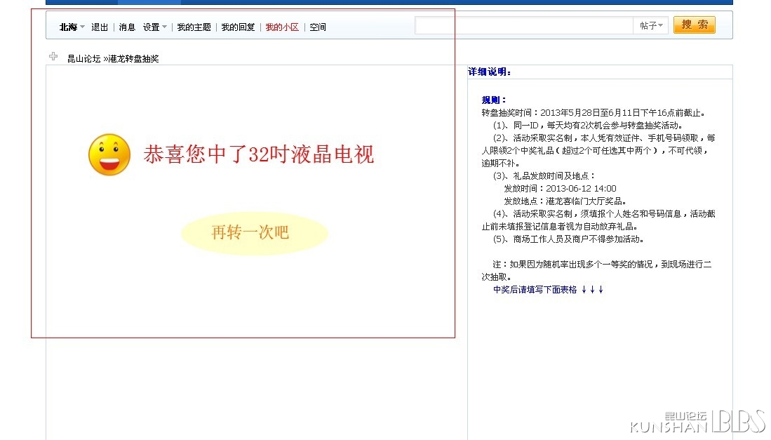Open 空间 from the navigation bar

point(318,27)
